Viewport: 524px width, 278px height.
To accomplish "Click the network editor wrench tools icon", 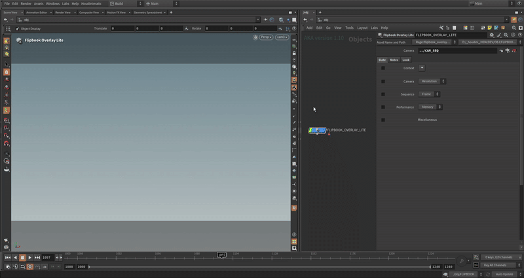I will (x=441, y=27).
